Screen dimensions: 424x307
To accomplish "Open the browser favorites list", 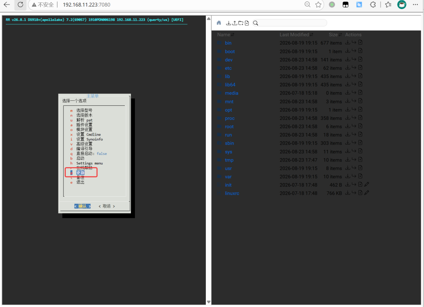I will (x=388, y=5).
